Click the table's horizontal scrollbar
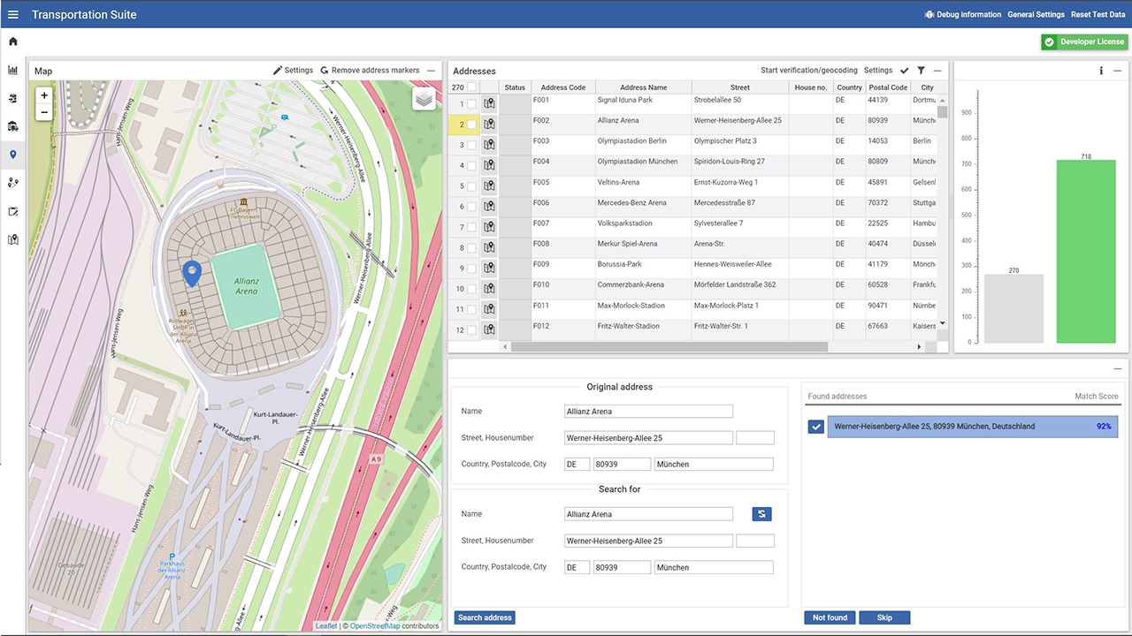 669,347
